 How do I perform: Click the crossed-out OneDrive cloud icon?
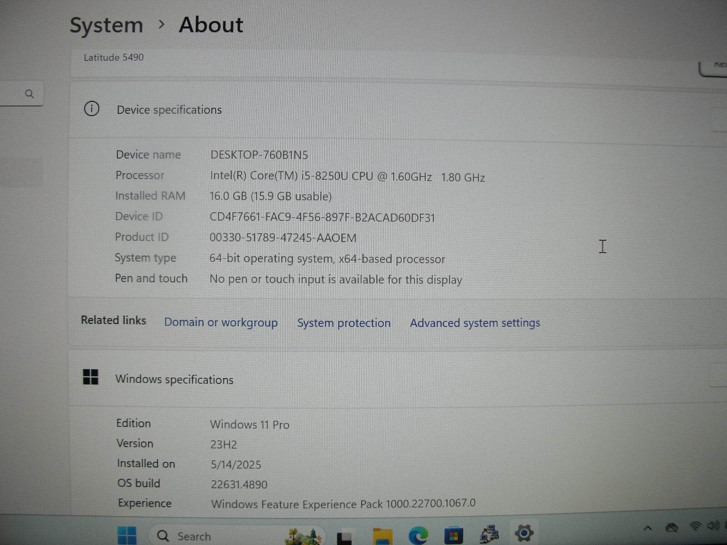click(672, 527)
